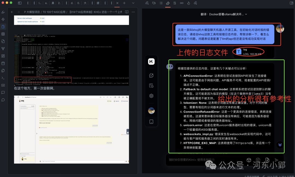Switch to reading view book icon
This screenshot has height=177, width=295.
click(x=127, y=12)
